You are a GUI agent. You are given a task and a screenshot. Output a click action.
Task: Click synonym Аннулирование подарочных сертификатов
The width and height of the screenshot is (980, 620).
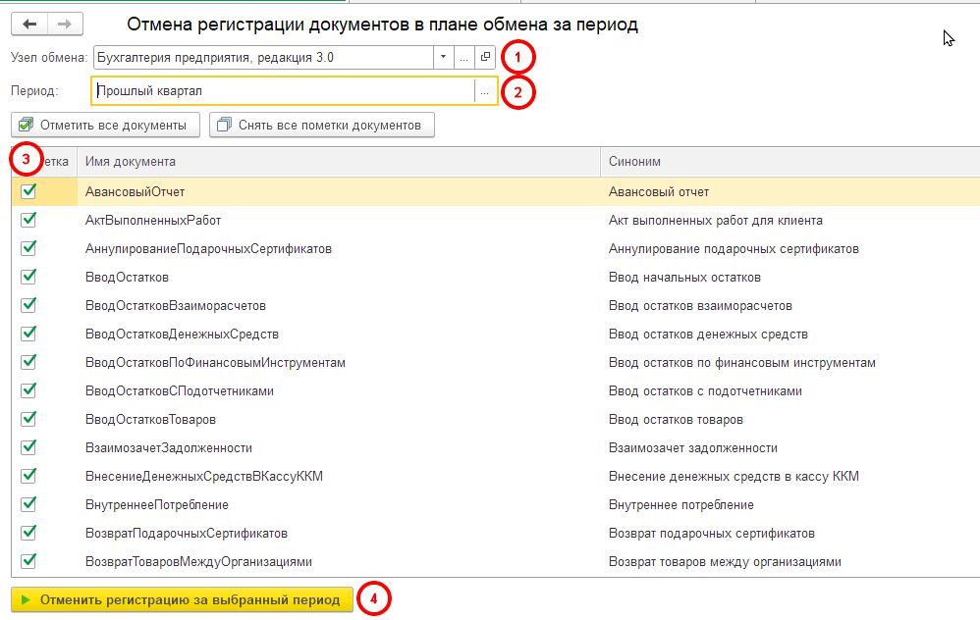[734, 248]
